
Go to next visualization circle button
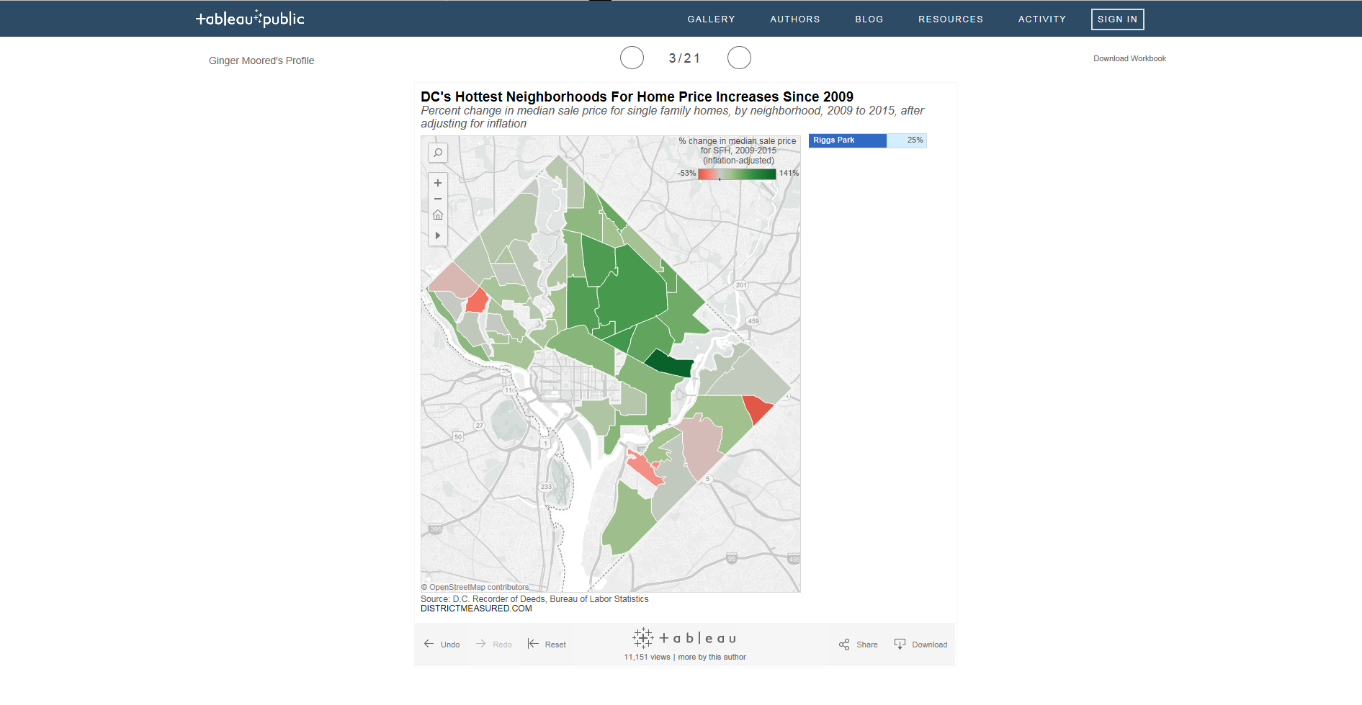point(739,58)
